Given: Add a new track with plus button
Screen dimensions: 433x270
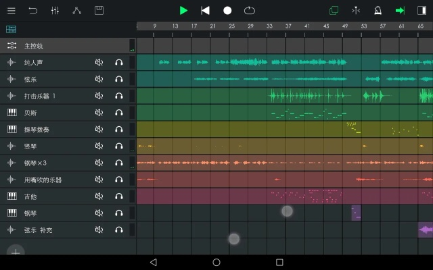Looking at the screenshot, I should 15,252.
